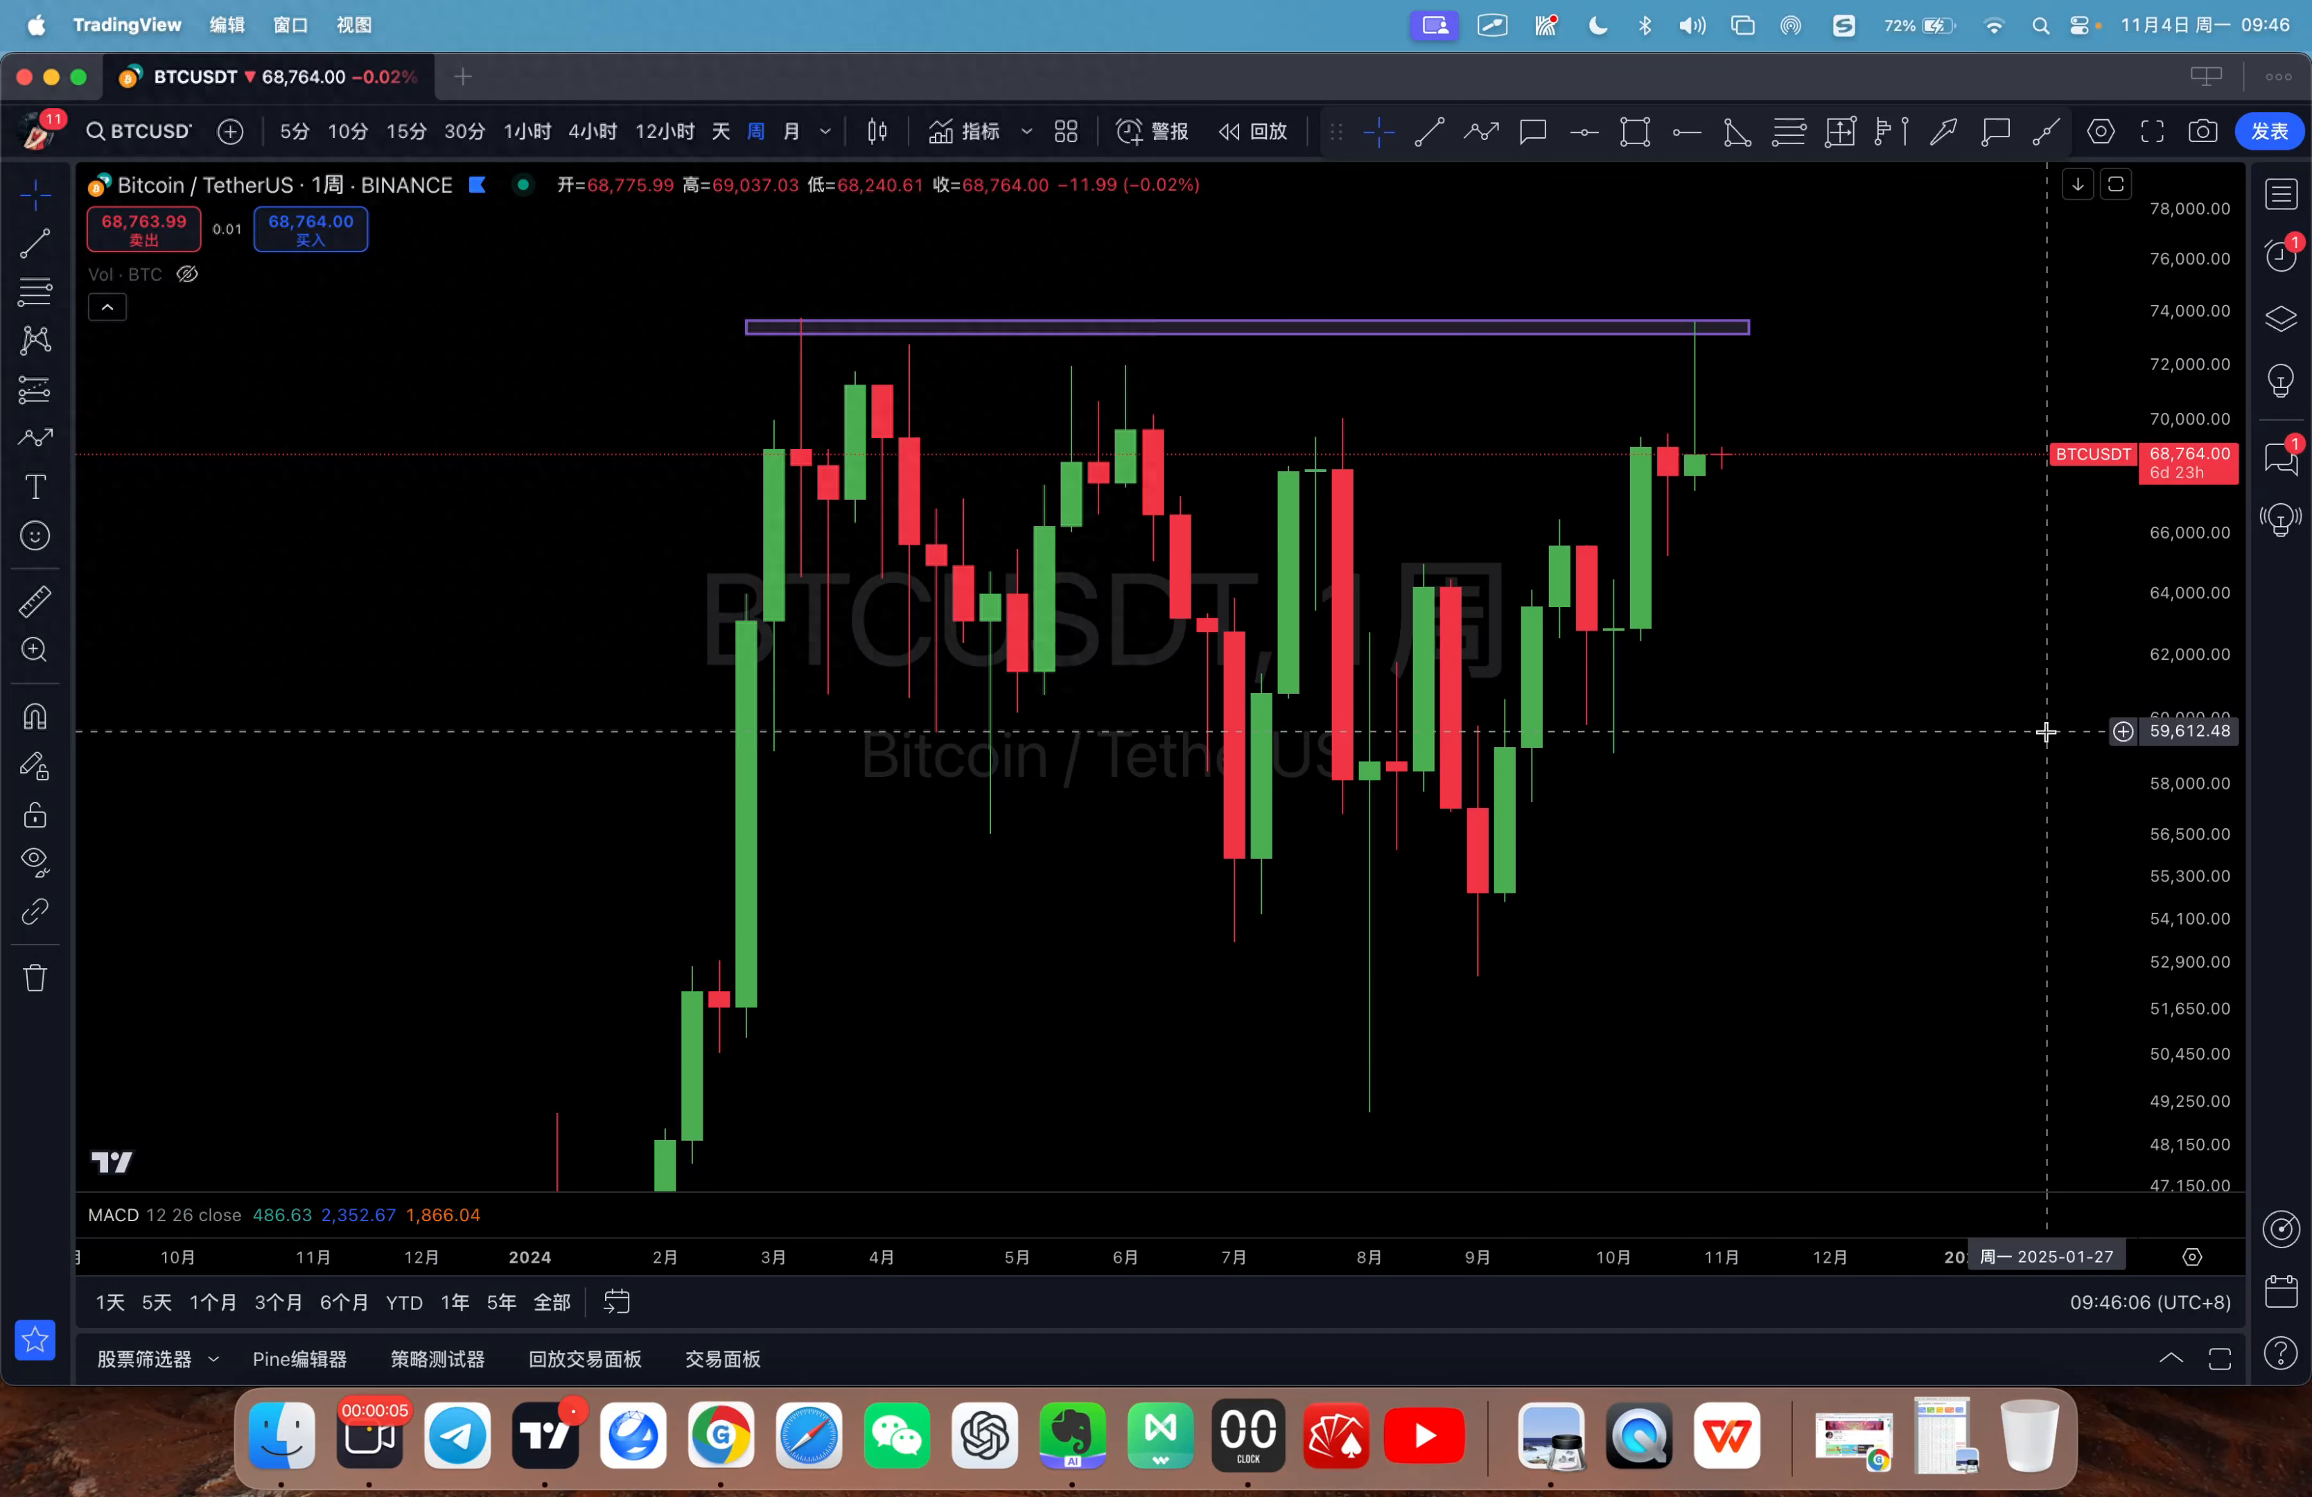Open the indicator templates grid icon
This screenshot has width=2312, height=1497.
1067,131
